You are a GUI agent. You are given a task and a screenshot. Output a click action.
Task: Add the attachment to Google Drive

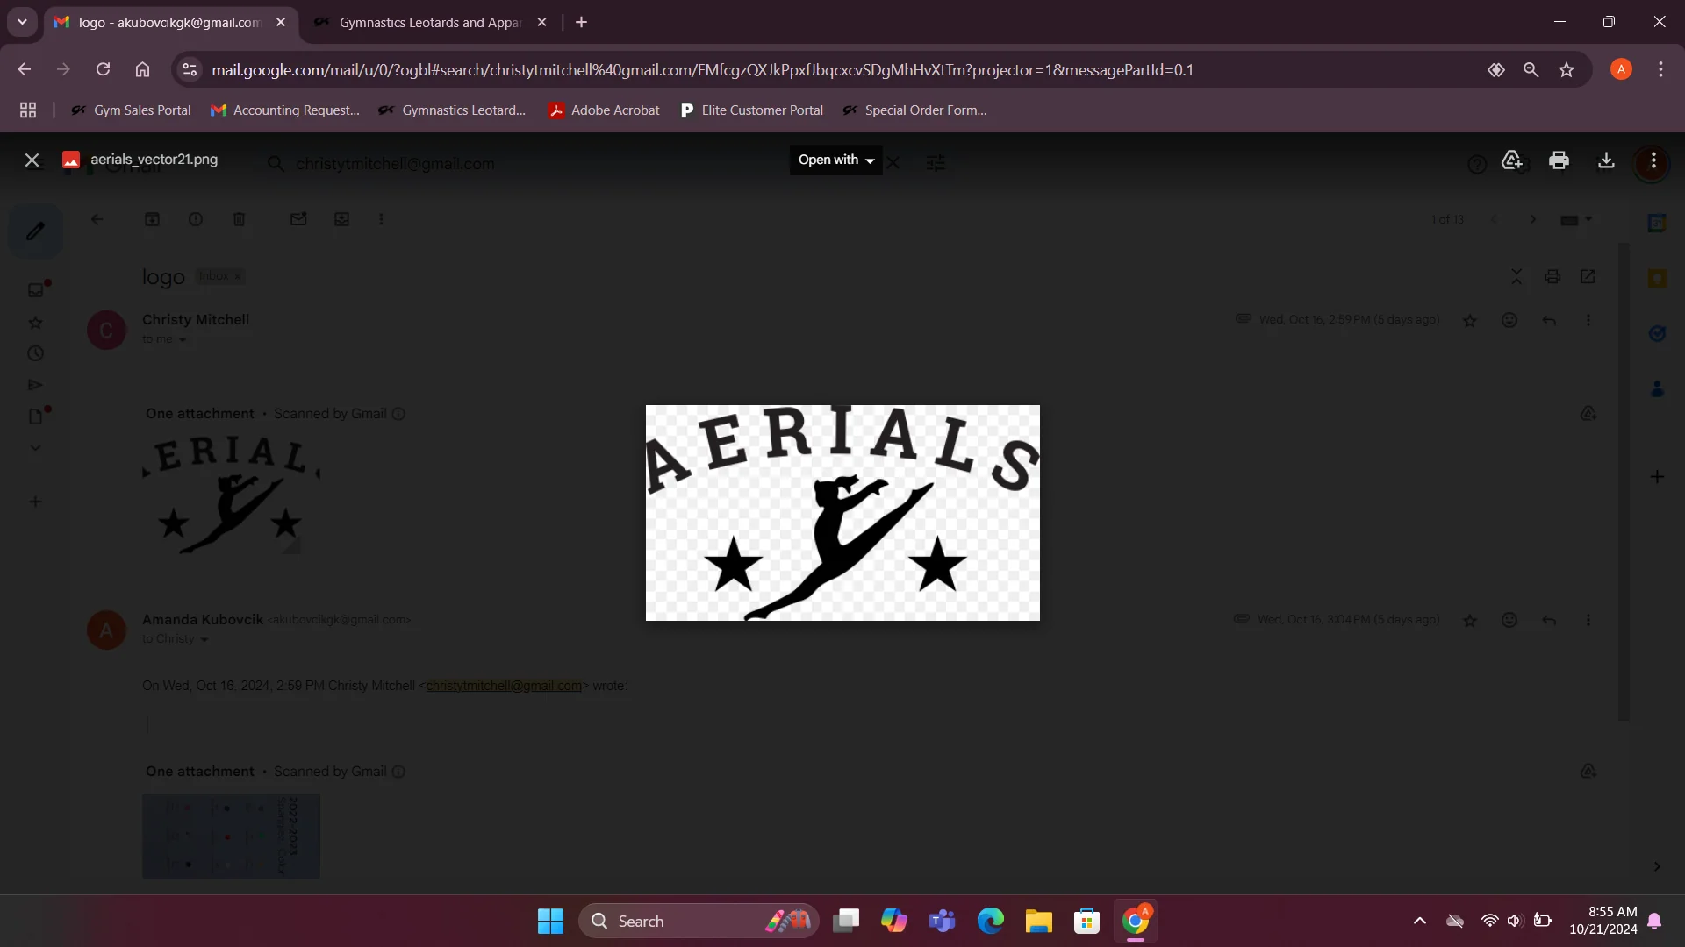tap(1511, 160)
